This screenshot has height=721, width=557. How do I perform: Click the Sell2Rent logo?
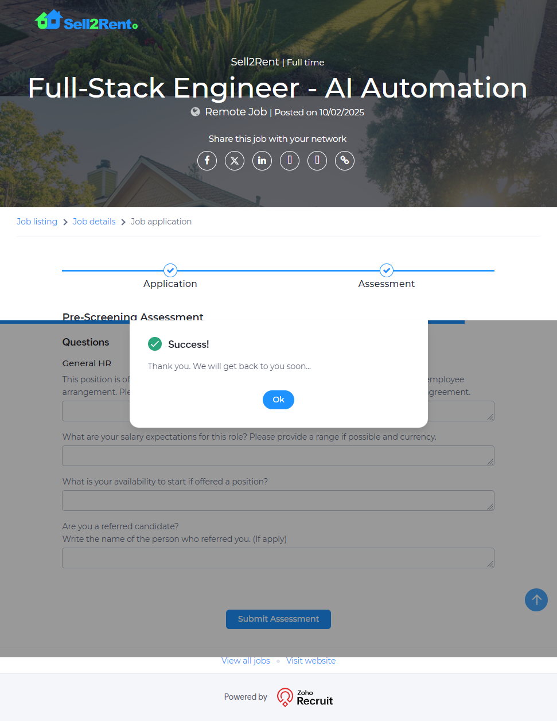(86, 21)
